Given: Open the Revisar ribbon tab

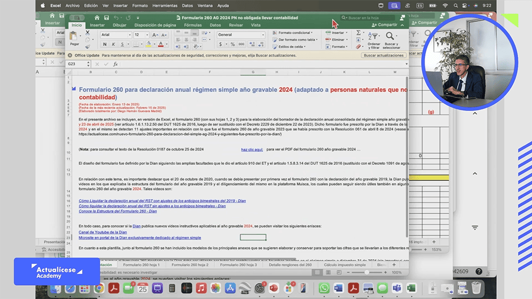Looking at the screenshot, I should tap(236, 25).
